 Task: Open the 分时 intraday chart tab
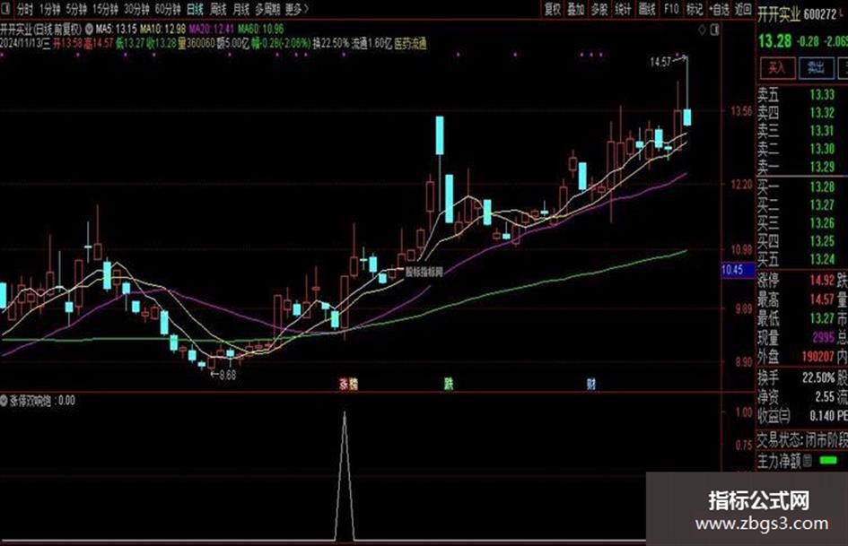click(25, 9)
